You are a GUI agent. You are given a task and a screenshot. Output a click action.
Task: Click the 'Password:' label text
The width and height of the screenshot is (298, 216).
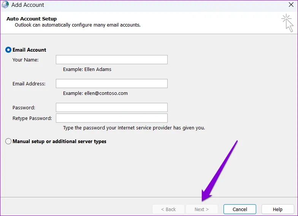(x=24, y=108)
